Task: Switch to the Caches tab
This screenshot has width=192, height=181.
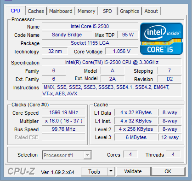Action: [36, 11]
